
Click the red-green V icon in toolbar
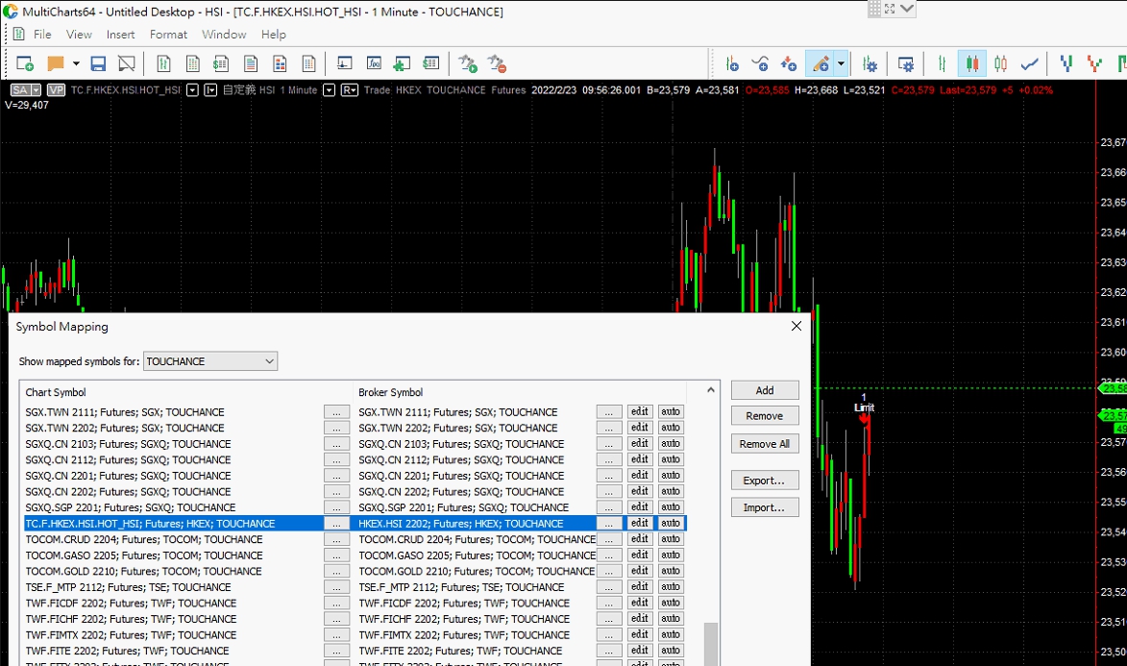pos(1094,64)
